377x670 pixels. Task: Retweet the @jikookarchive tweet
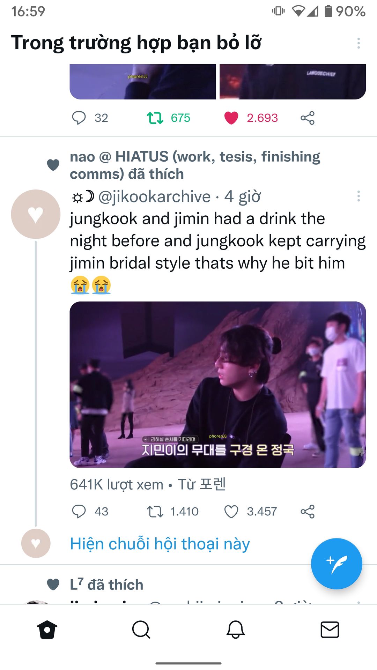click(155, 512)
